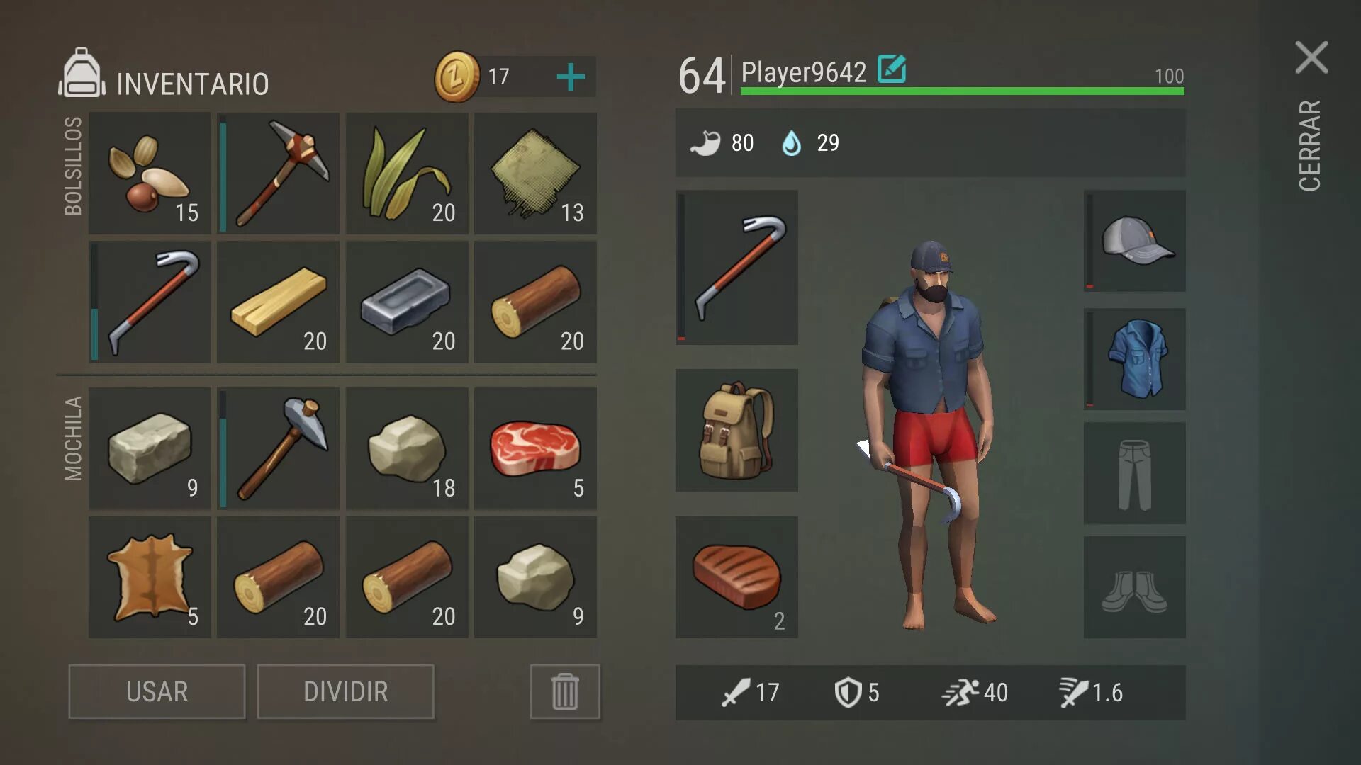Tap the equipped cap headwear slot
The height and width of the screenshot is (765, 1361).
tap(1134, 241)
